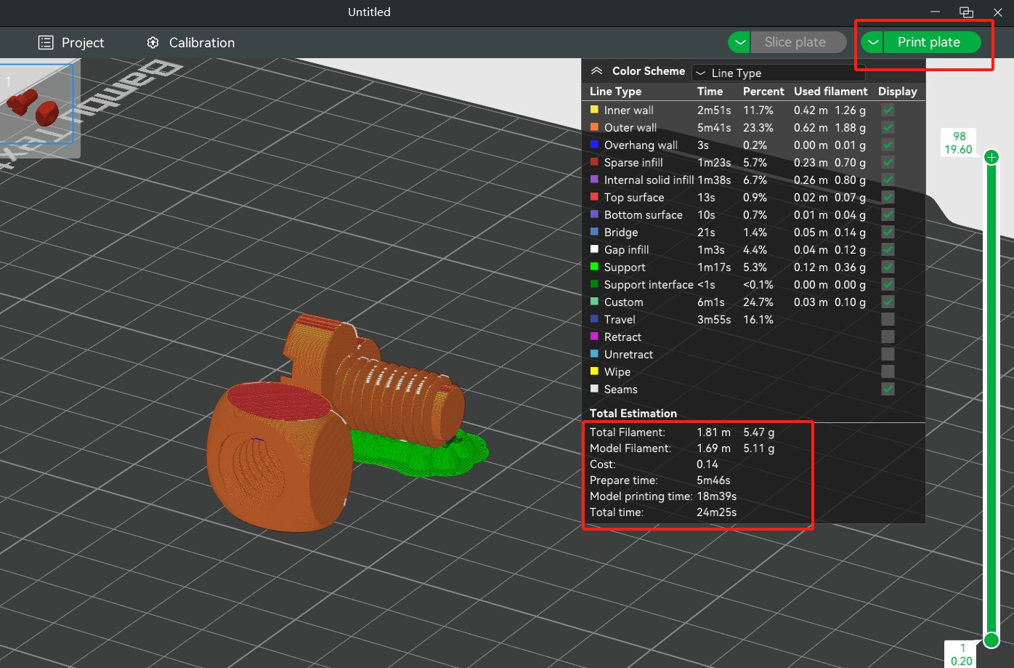This screenshot has height=668, width=1014.
Task: Open the Line Type color scheme dropdown
Action: pyautogui.click(x=779, y=73)
